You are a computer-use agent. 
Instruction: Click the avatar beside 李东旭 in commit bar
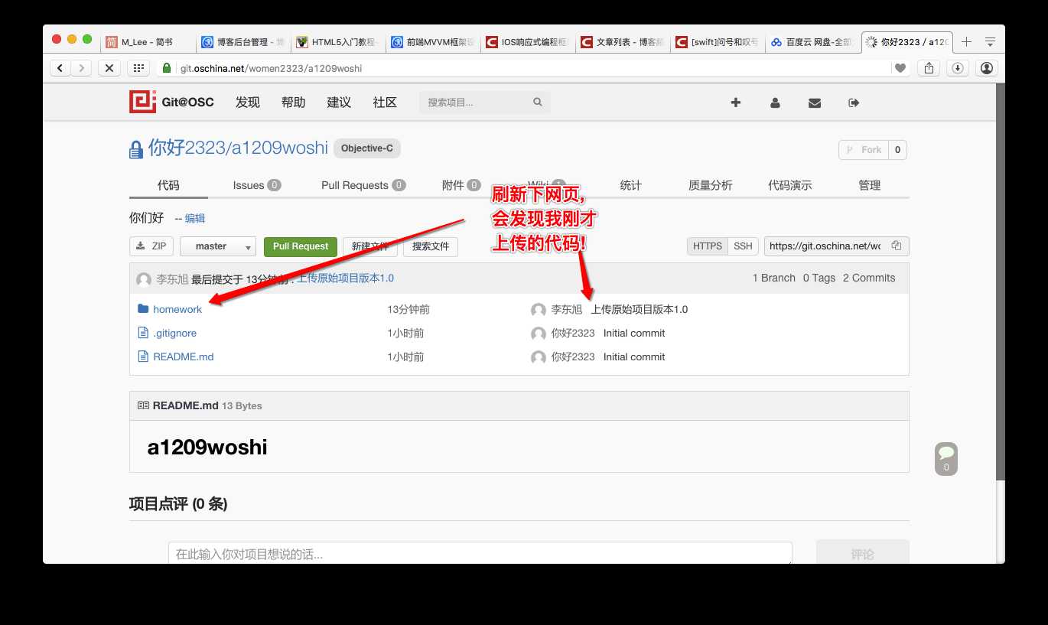tap(144, 279)
